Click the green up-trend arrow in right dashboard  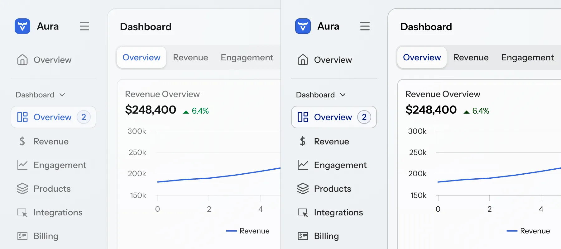(467, 112)
